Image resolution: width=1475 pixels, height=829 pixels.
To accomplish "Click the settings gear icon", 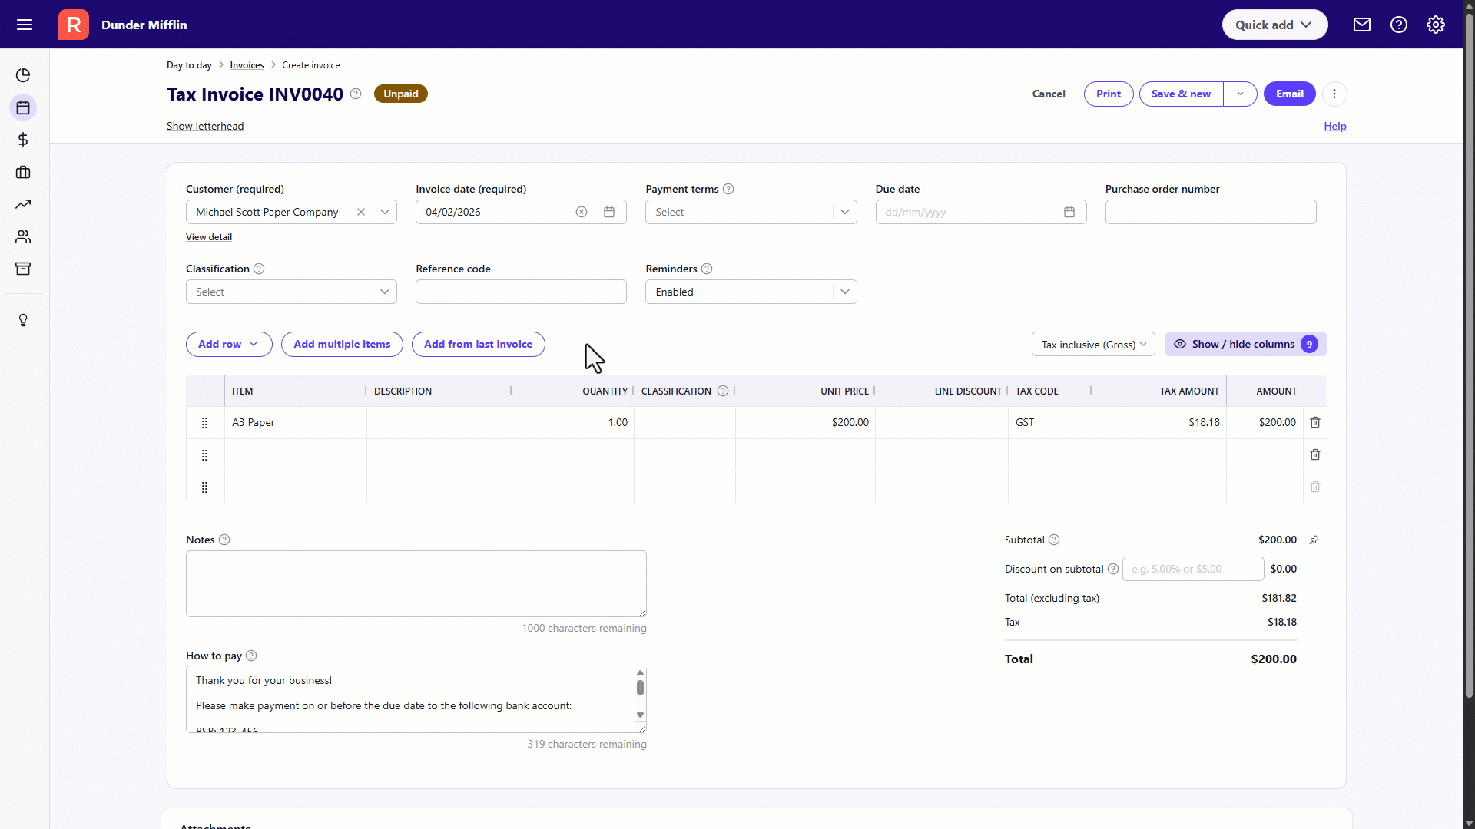I will 1435,25.
